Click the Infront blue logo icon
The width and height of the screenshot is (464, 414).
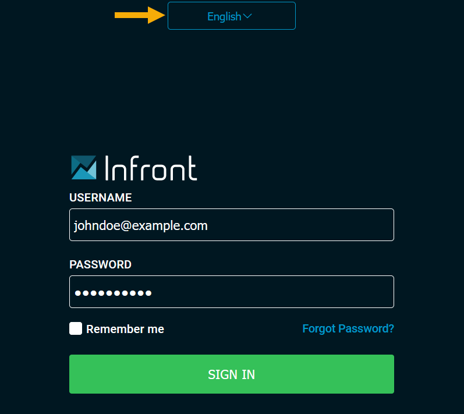tap(83, 167)
